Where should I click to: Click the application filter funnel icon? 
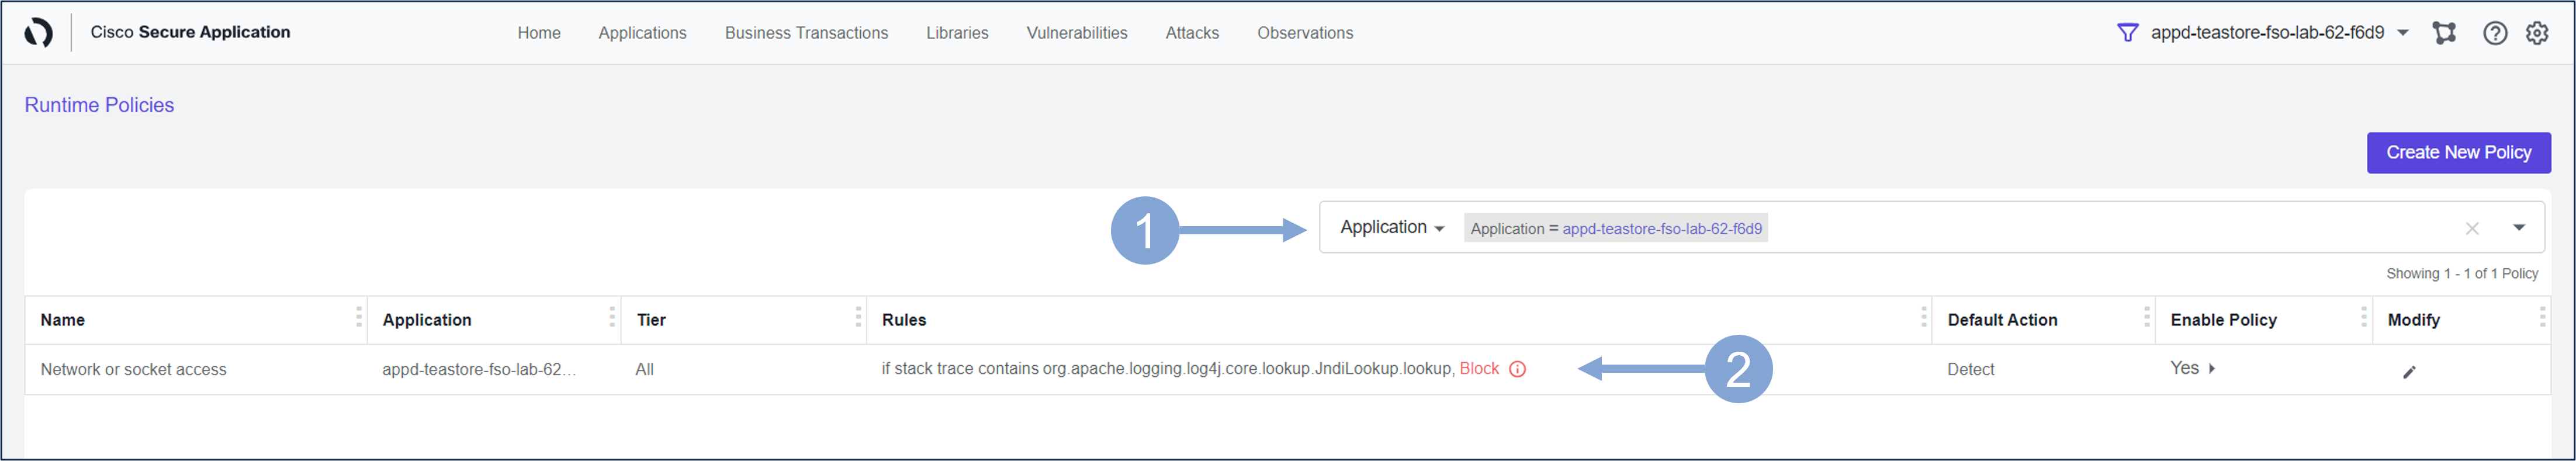pyautogui.click(x=2127, y=33)
